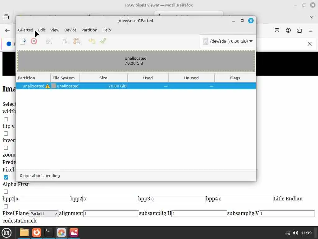The image size is (318, 239).
Task: Dismiss the Firefox notification bar
Action: 310,44
